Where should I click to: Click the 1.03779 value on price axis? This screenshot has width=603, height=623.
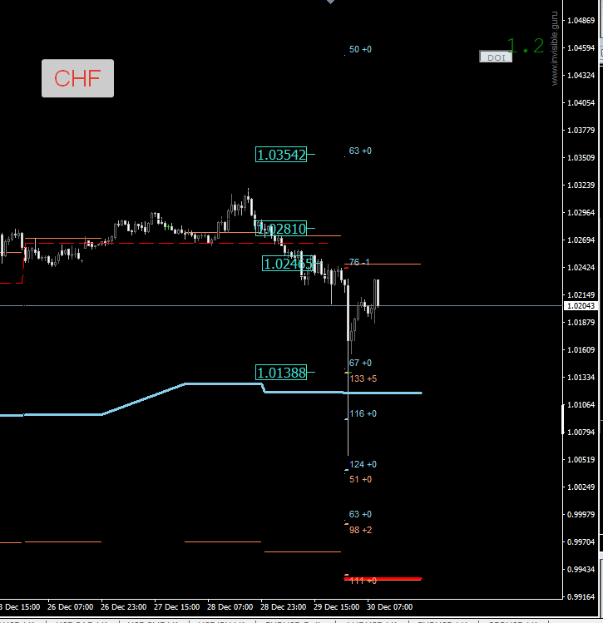(581, 131)
